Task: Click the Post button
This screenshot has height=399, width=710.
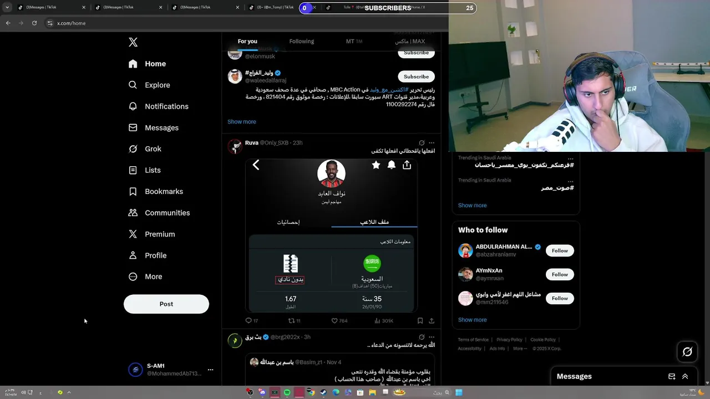Action: [x=166, y=304]
